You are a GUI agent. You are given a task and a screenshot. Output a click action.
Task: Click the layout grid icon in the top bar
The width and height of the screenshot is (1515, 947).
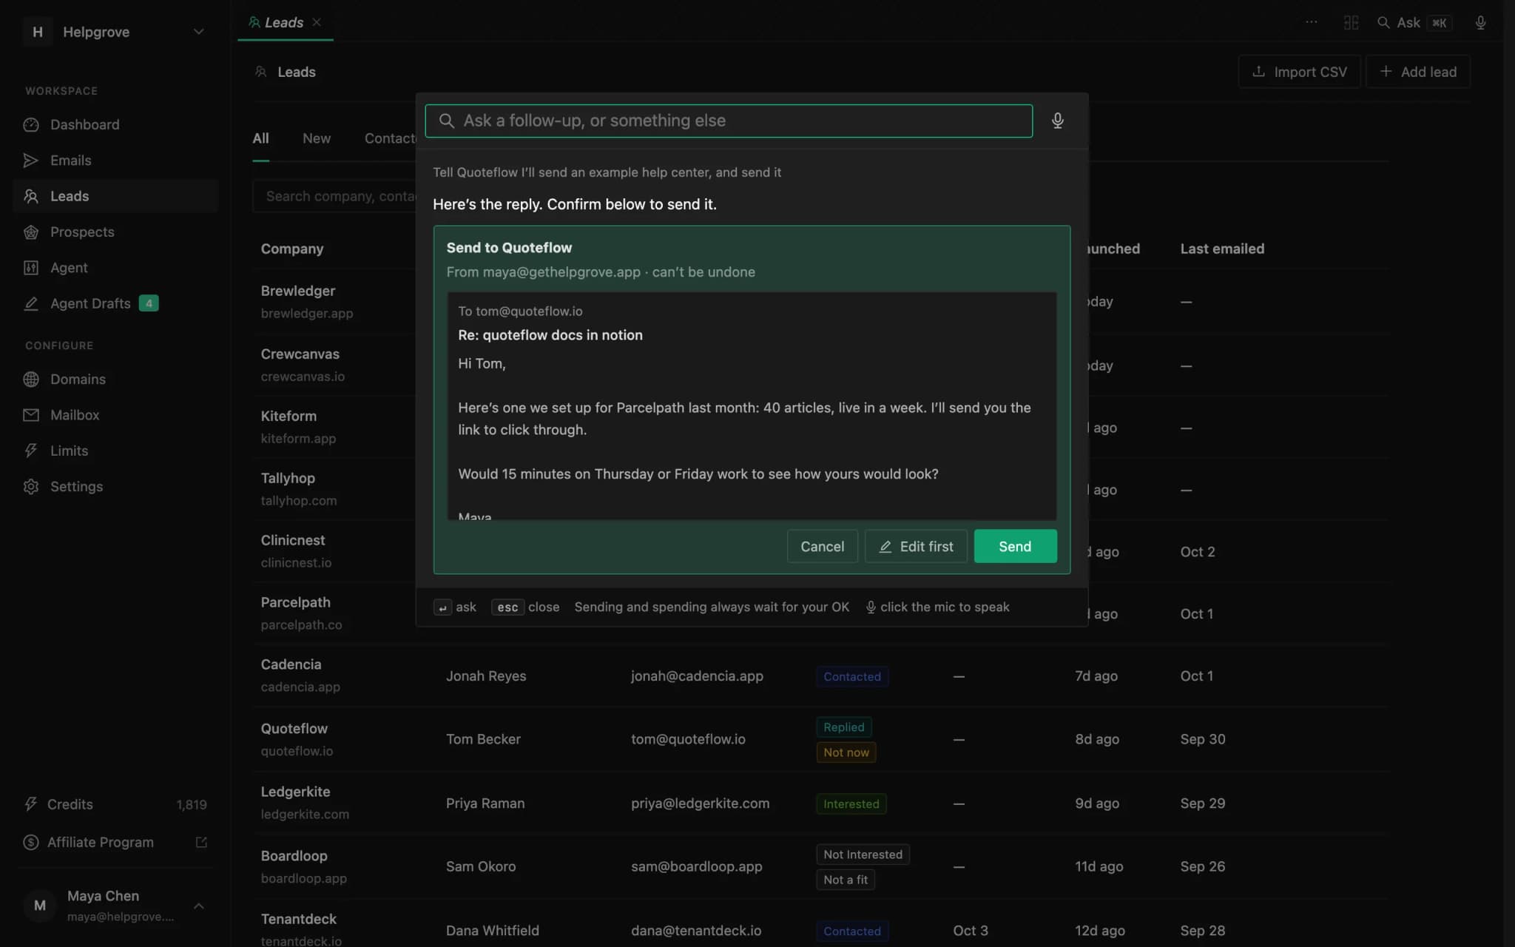pyautogui.click(x=1351, y=22)
